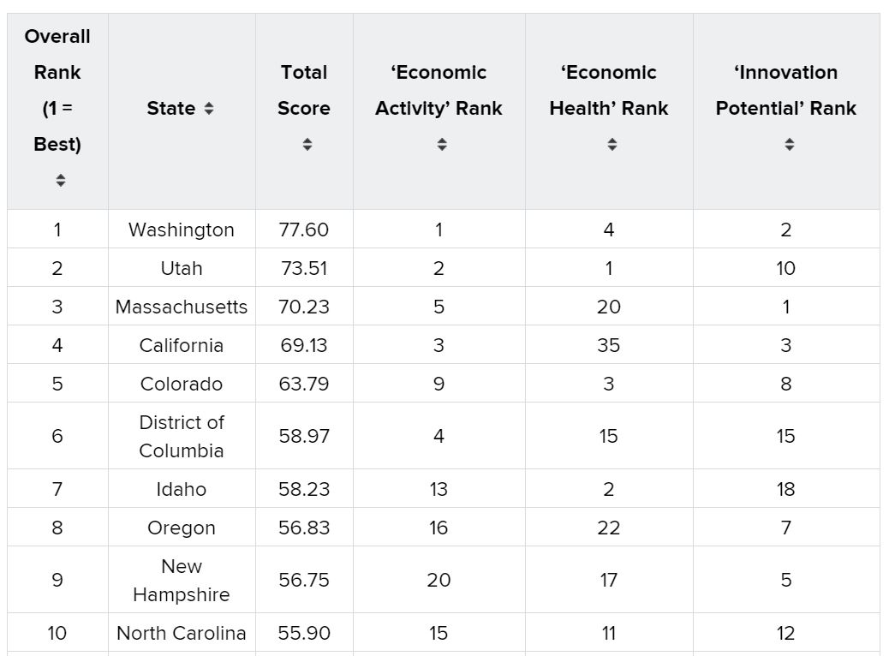Click the 'Innovation Potential' Rank header text
The image size is (889, 656).
tap(786, 90)
